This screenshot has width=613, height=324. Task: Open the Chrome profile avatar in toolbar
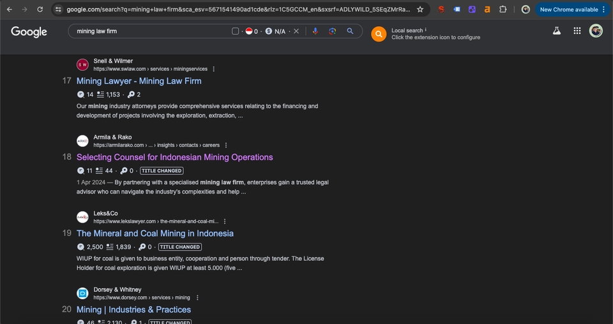pos(526,10)
